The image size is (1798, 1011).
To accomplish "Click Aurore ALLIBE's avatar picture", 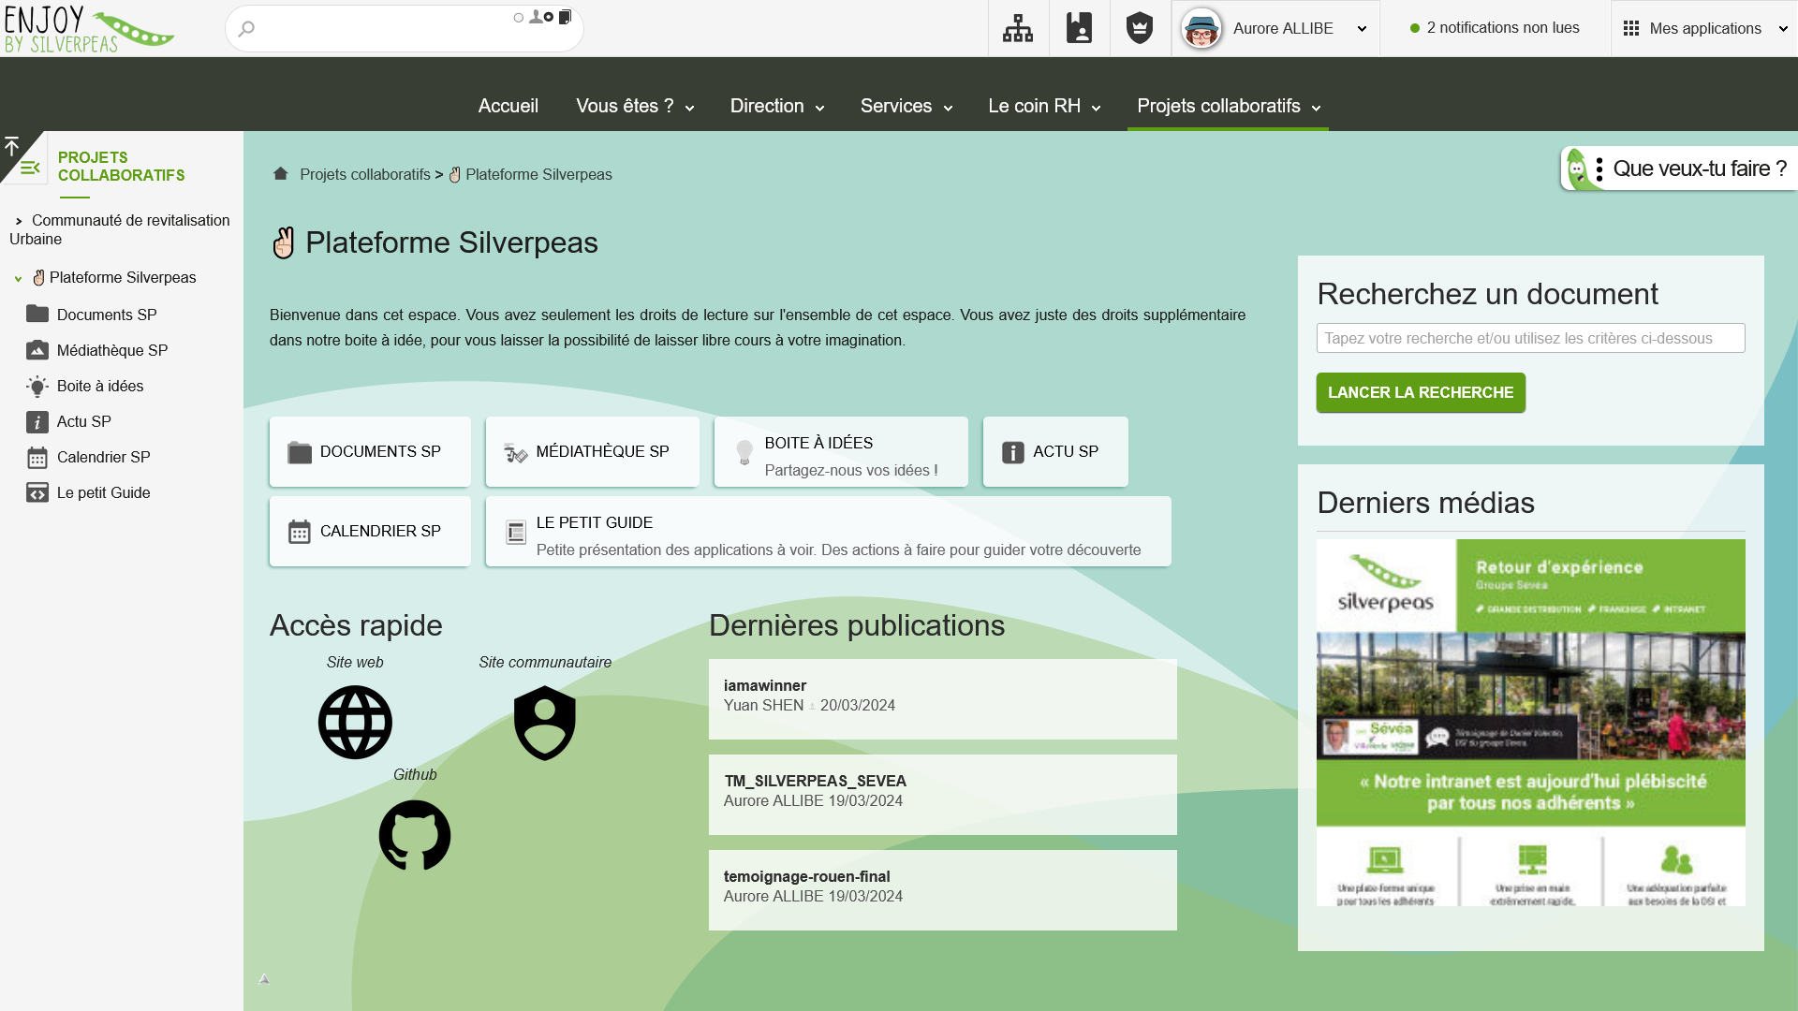I will (1201, 28).
